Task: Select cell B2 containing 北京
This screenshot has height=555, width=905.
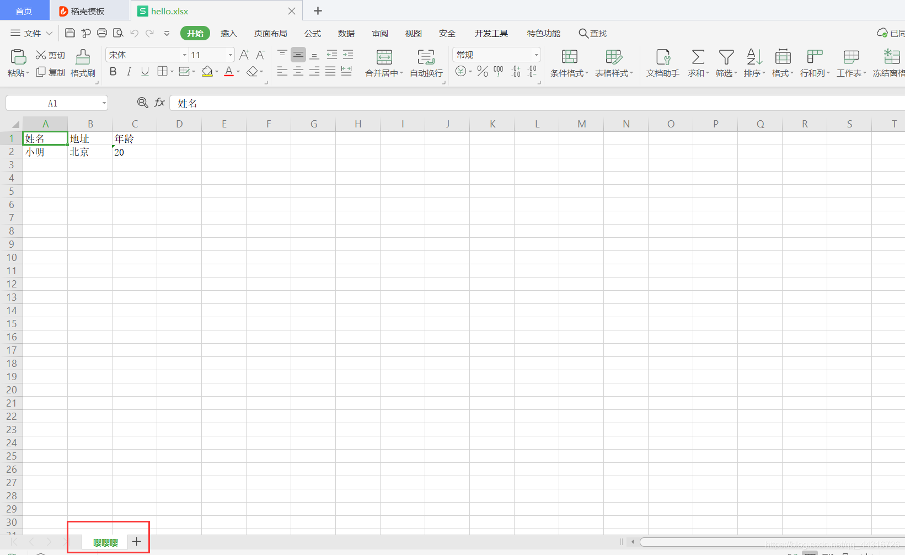Action: [90, 152]
